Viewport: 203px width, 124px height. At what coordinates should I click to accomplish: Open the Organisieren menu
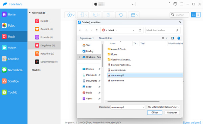[x=87, y=38]
